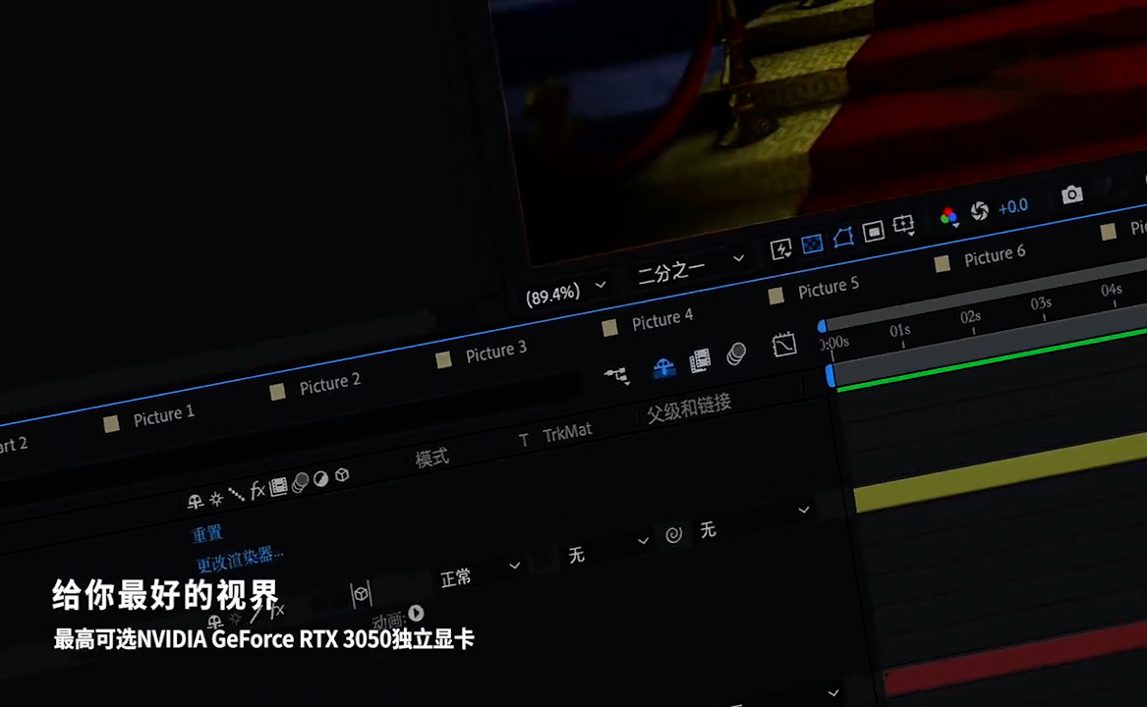Switch to the Picture 2 tab
This screenshot has height=707, width=1147.
point(330,384)
